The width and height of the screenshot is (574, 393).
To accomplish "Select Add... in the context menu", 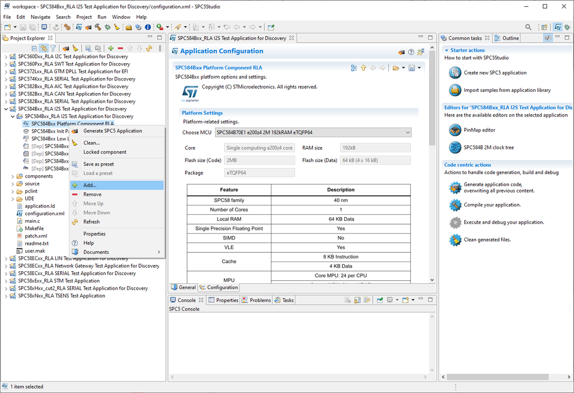I will point(117,185).
